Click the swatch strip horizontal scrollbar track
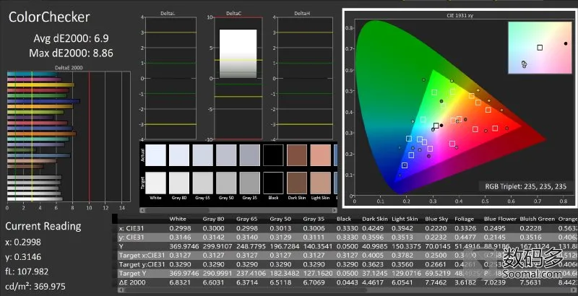This screenshot has width=578, height=296. click(x=238, y=211)
